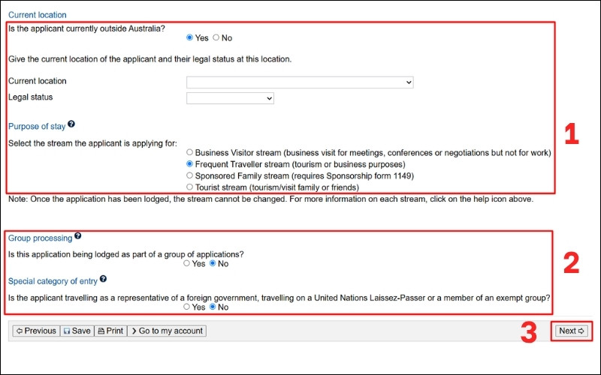
Task: Open the Legal status dropdown
Action: coord(230,98)
